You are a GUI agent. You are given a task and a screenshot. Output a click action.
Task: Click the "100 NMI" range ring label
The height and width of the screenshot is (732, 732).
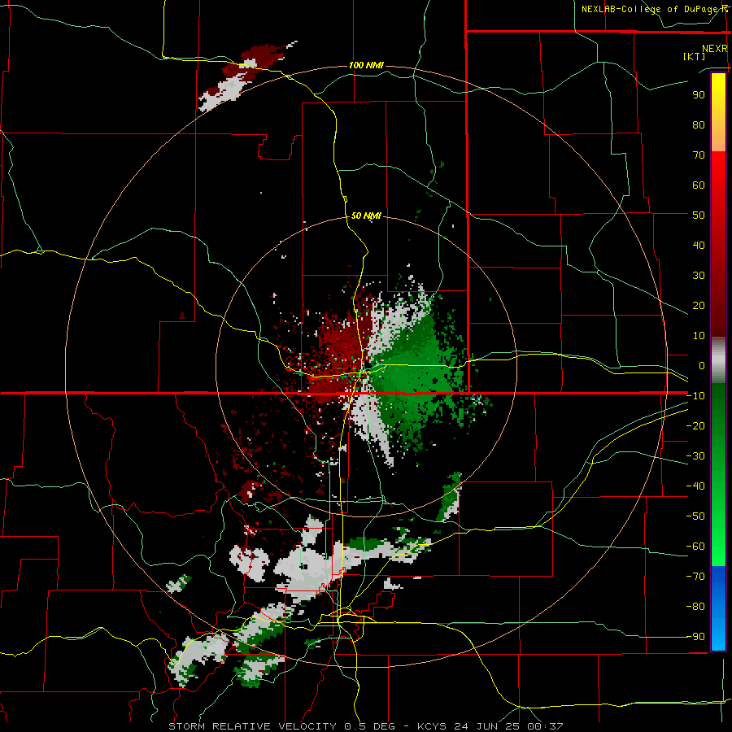click(x=366, y=65)
